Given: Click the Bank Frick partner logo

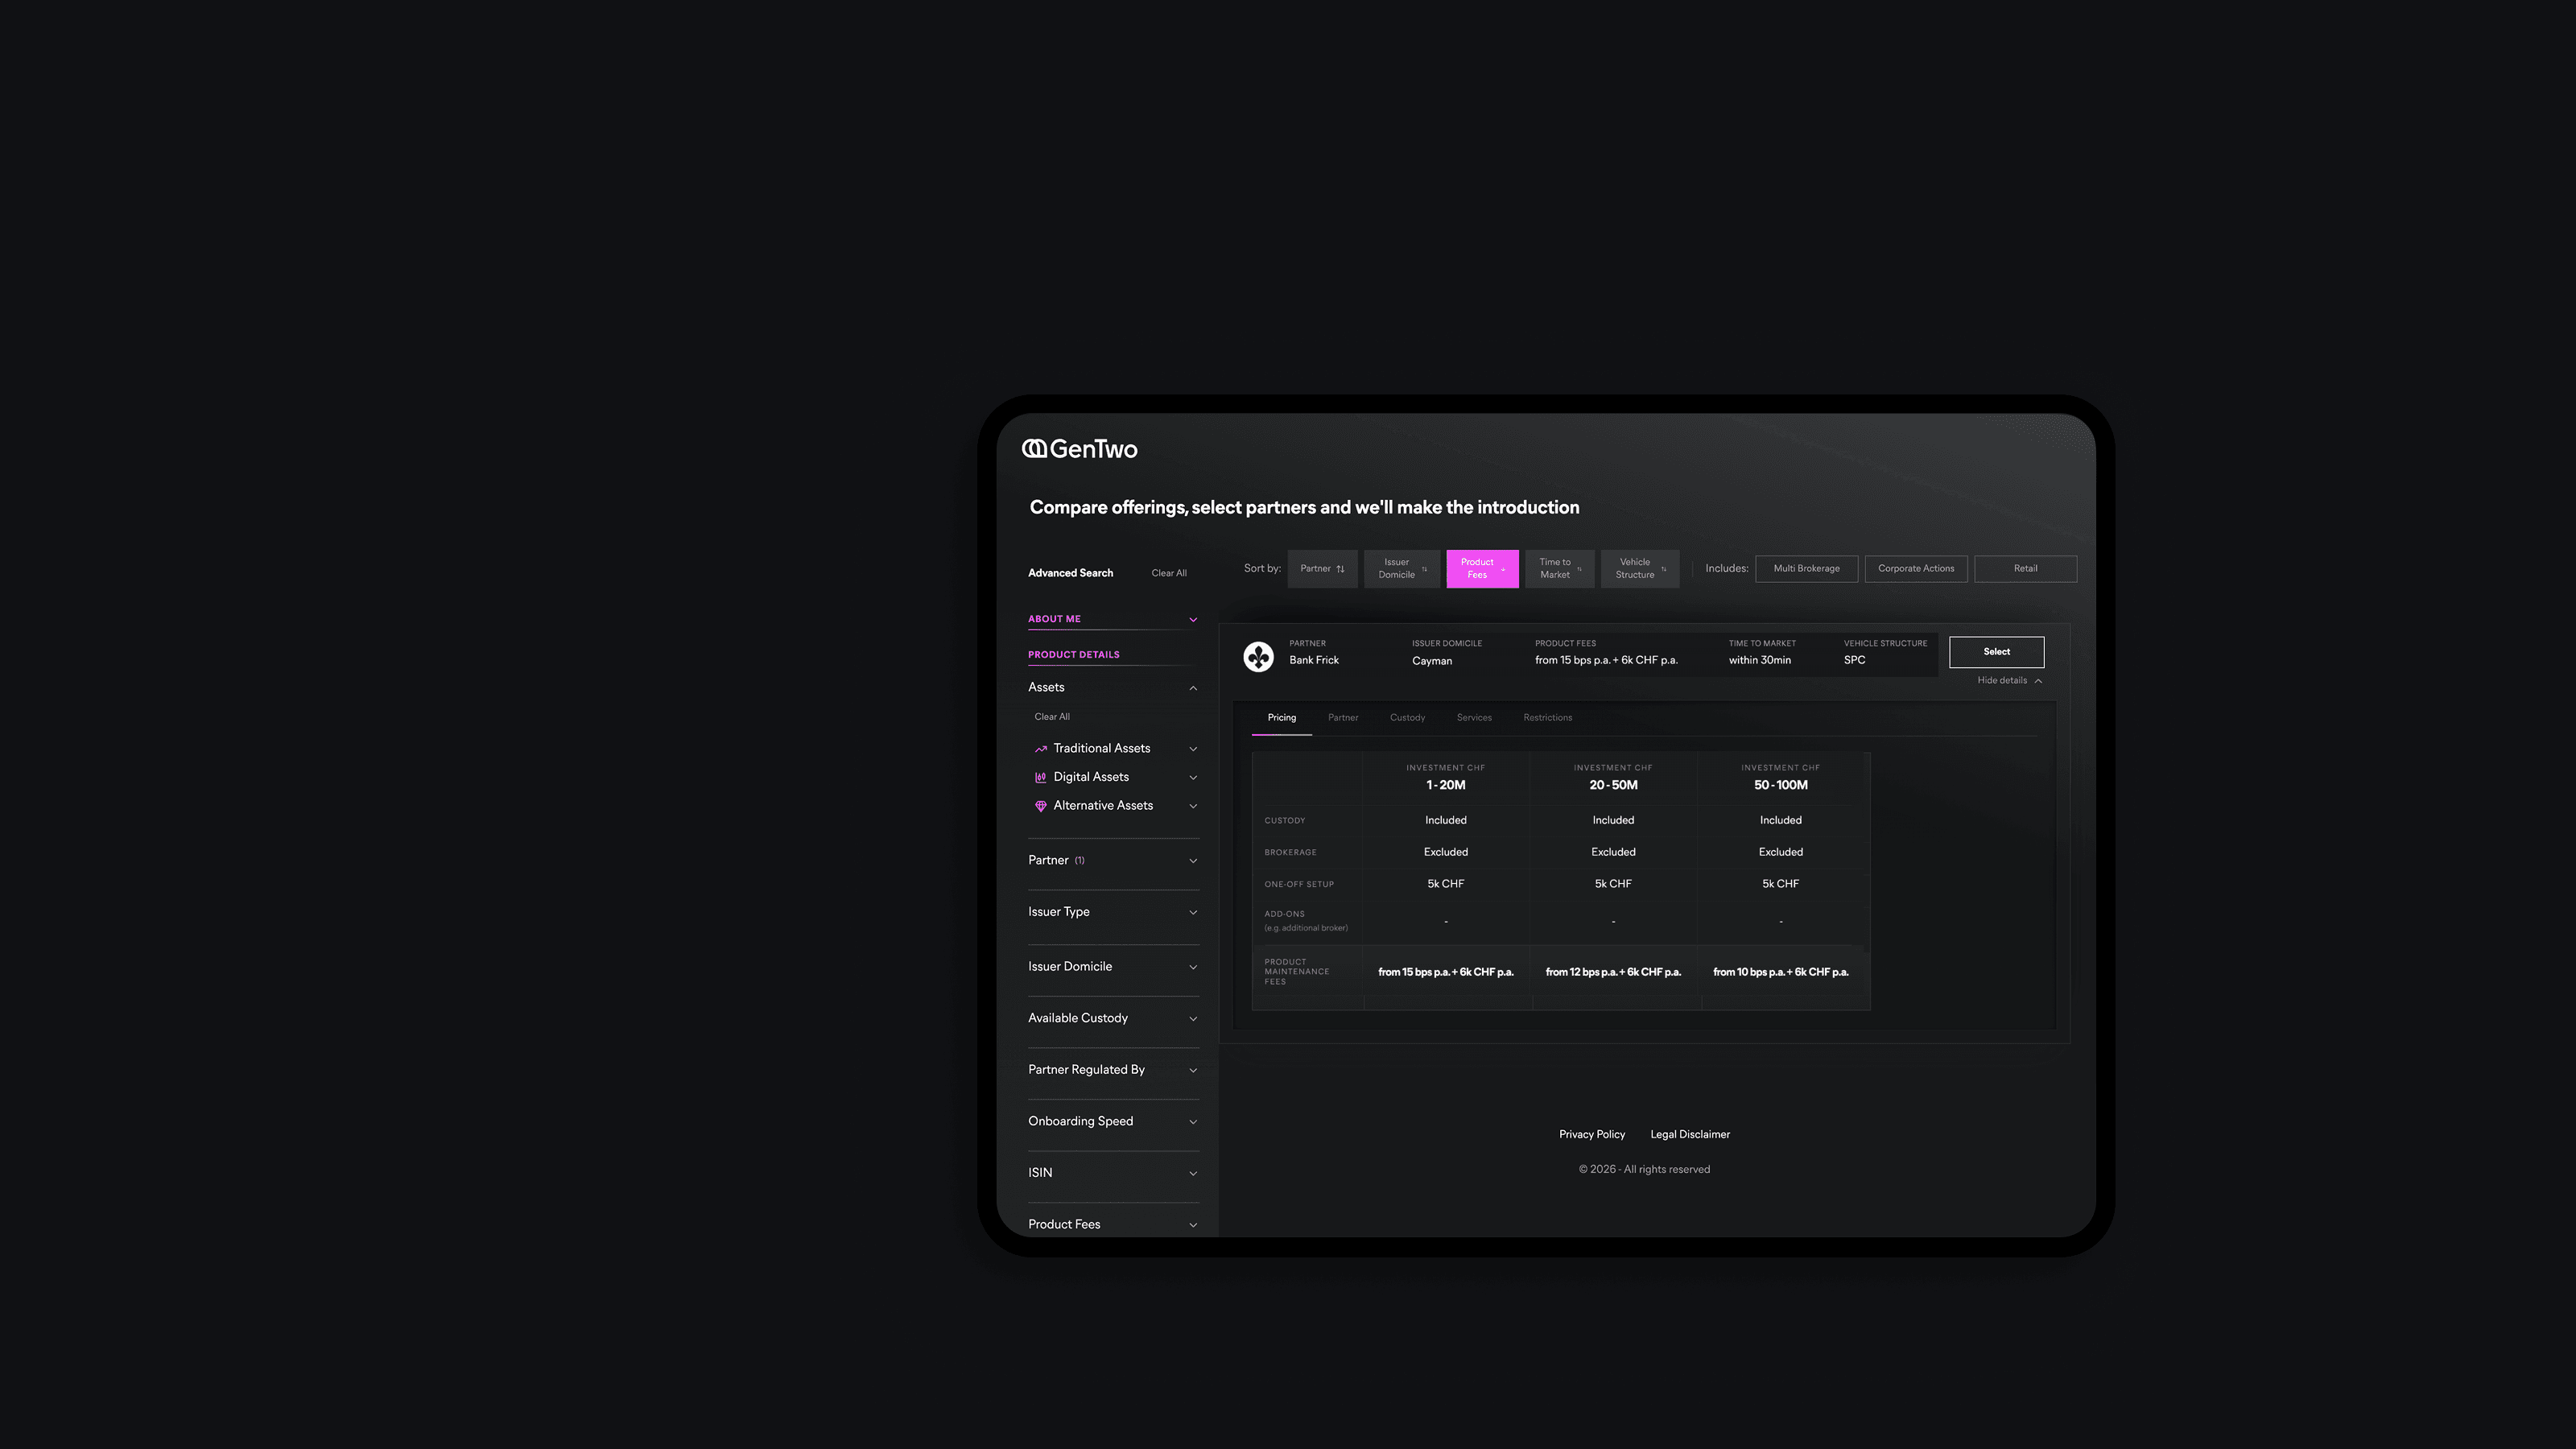Looking at the screenshot, I should point(1258,656).
